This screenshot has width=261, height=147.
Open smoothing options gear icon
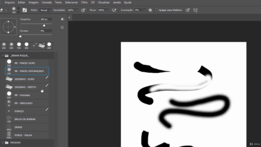tap(150, 10)
